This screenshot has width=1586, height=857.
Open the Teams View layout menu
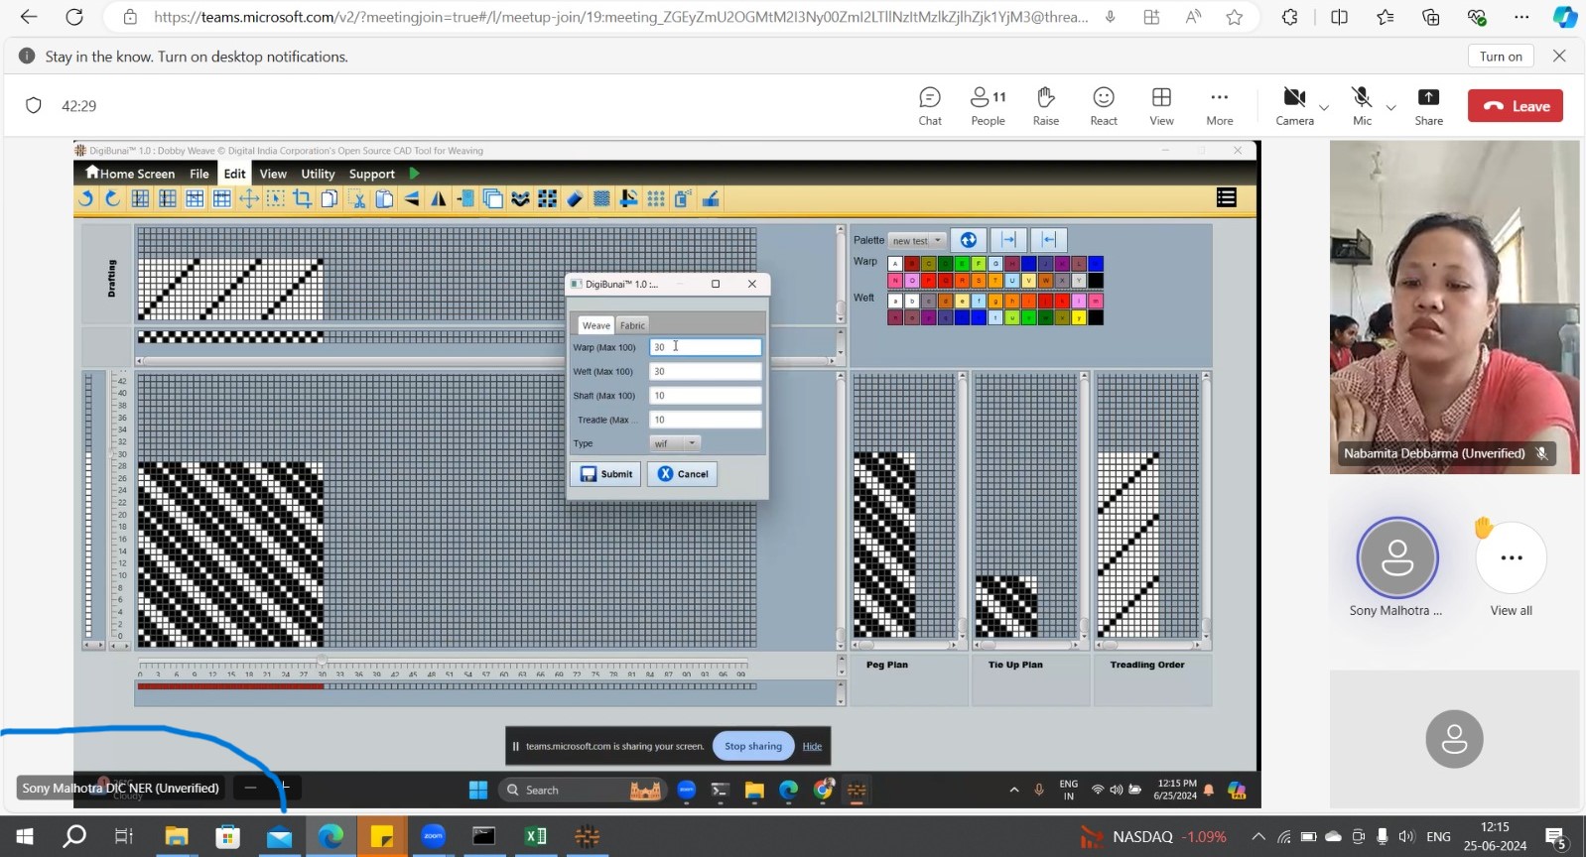pyautogui.click(x=1161, y=106)
